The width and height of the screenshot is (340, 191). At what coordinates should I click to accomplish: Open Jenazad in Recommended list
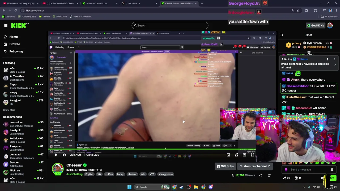[23, 156]
